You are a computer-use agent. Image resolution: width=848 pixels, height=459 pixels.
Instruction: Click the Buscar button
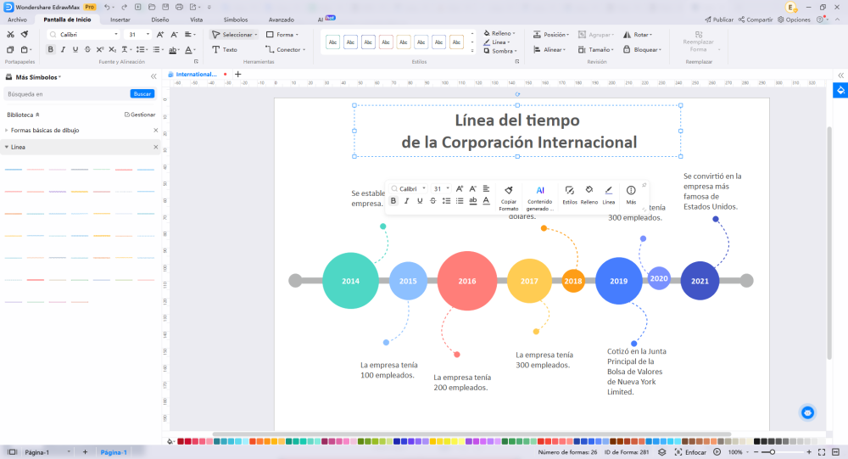[x=142, y=94]
